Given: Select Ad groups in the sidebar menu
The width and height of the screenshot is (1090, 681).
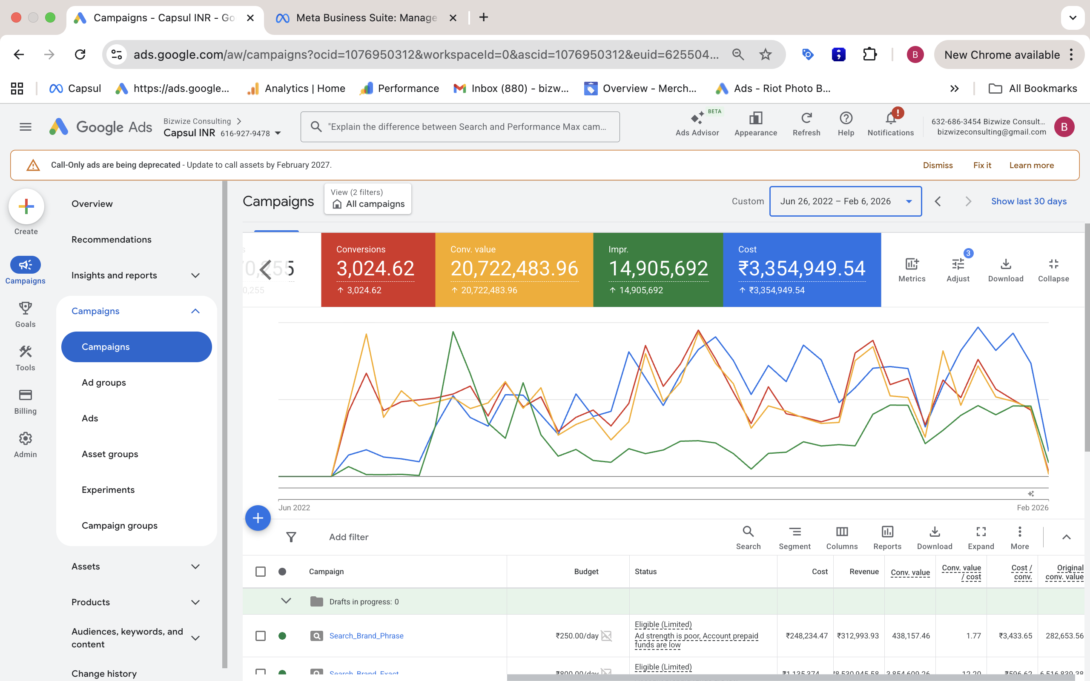Looking at the screenshot, I should tap(103, 382).
